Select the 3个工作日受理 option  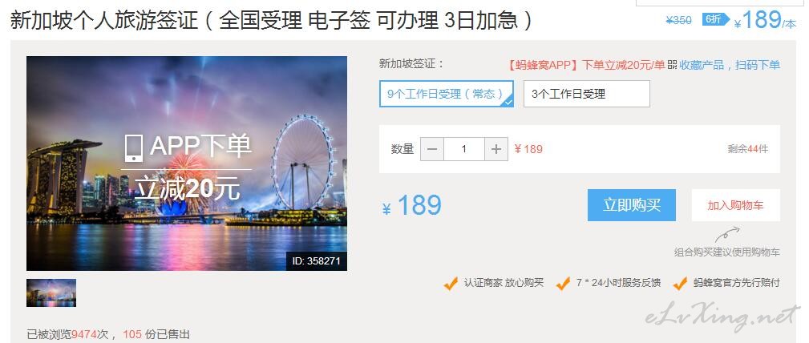point(587,94)
